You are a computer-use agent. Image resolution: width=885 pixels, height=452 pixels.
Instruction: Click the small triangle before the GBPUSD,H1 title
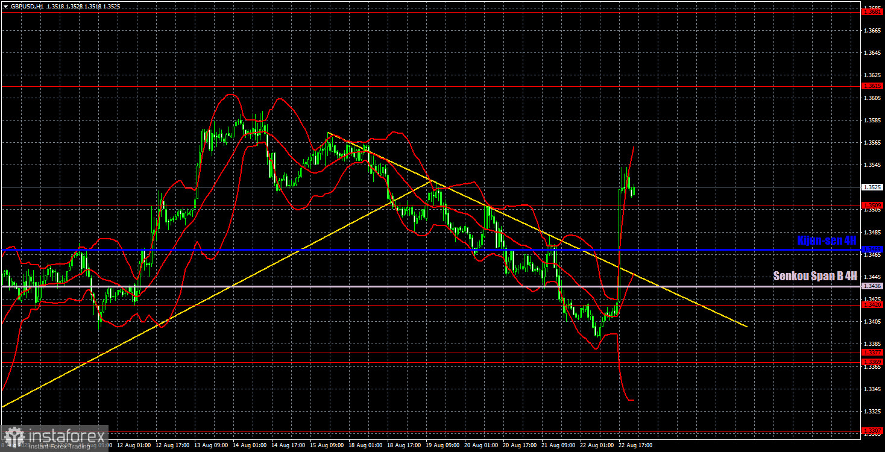click(x=5, y=6)
